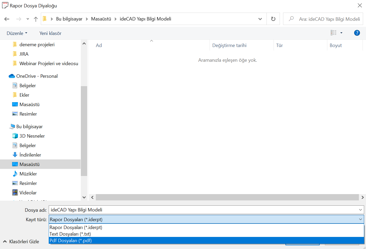Open the Düzenle menu
The height and width of the screenshot is (249, 366).
[x=17, y=33]
